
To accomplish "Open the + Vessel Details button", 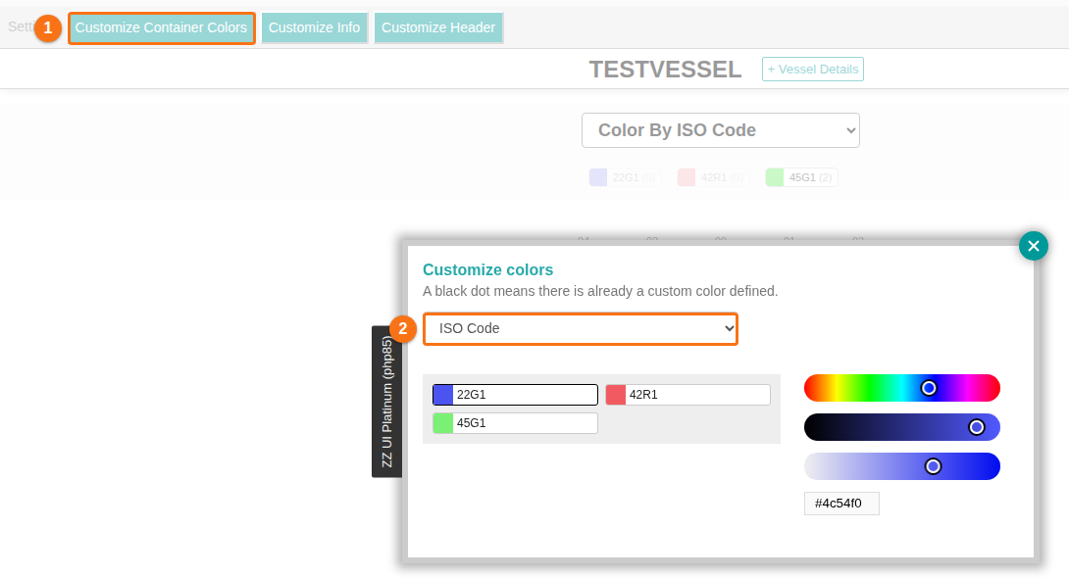I will (x=813, y=70).
